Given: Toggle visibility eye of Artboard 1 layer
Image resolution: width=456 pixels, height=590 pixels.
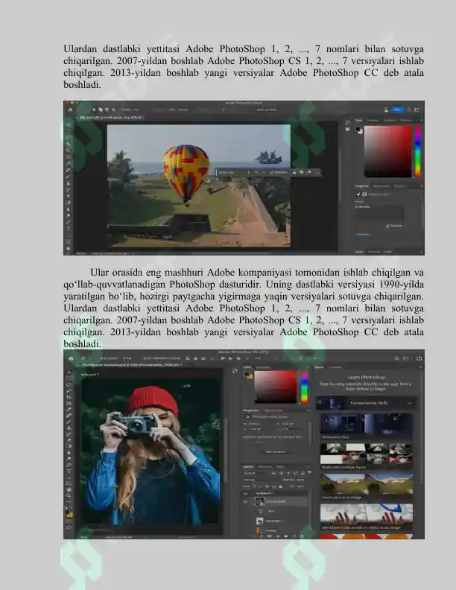Looking at the screenshot, I should click(246, 493).
